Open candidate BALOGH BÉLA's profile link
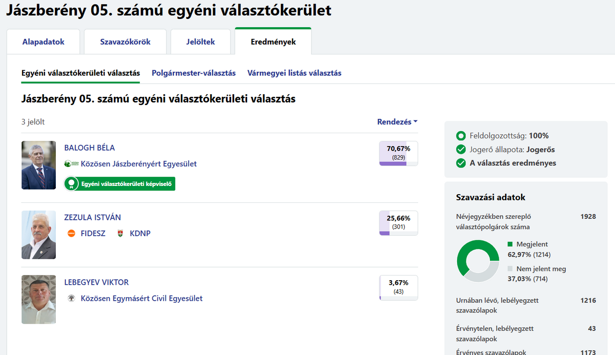 coord(89,148)
